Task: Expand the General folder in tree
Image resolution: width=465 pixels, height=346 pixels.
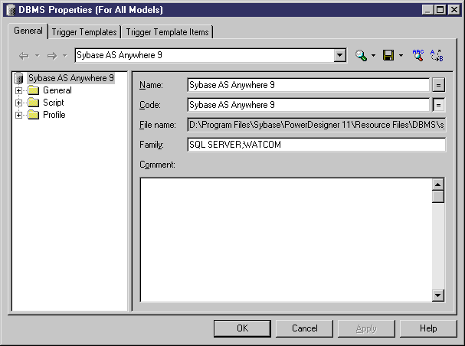Action: 18,90
